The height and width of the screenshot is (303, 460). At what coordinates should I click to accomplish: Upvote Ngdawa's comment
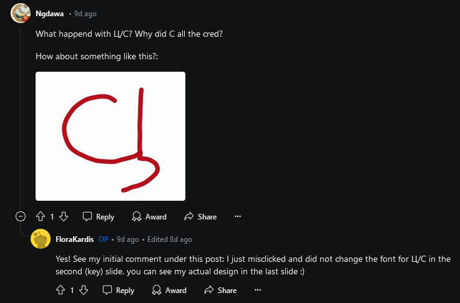[41, 216]
